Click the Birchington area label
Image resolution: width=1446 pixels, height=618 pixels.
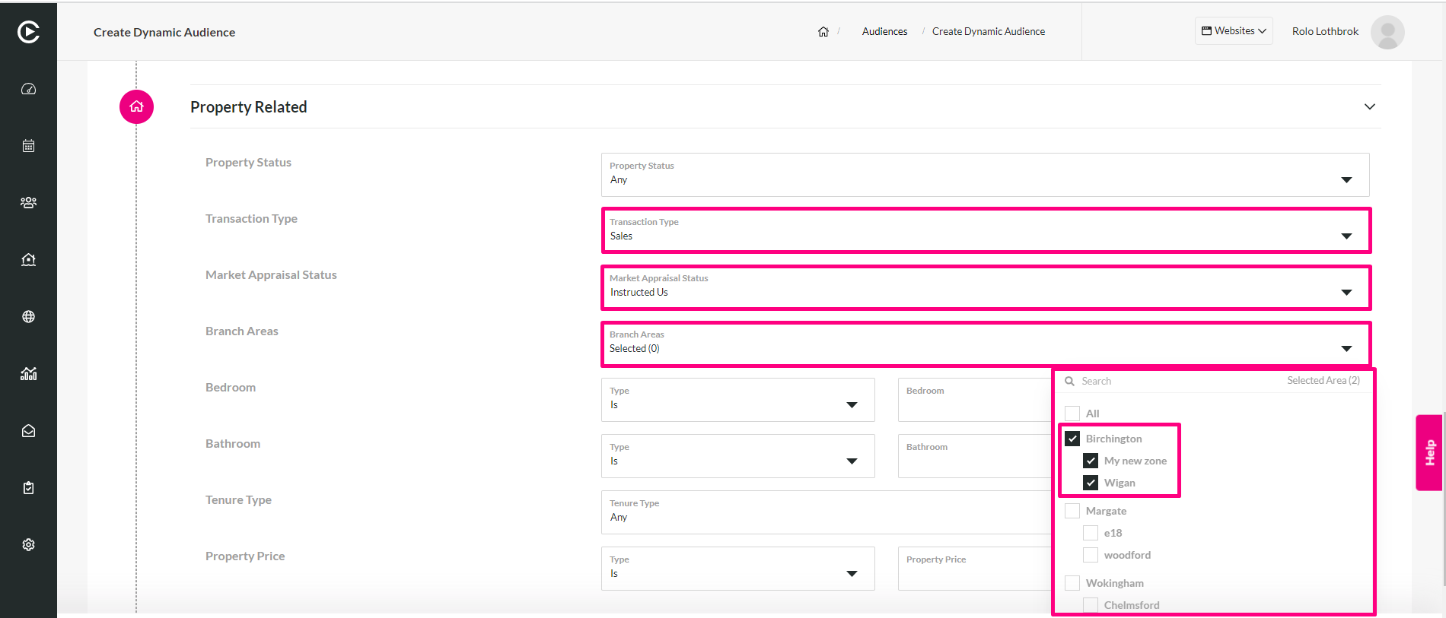click(x=1113, y=439)
